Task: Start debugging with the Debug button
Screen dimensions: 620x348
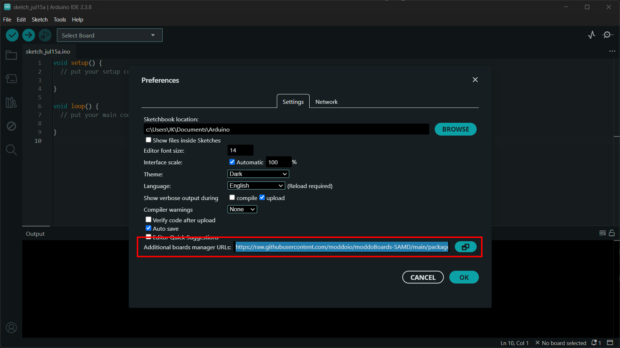Action: click(x=45, y=35)
